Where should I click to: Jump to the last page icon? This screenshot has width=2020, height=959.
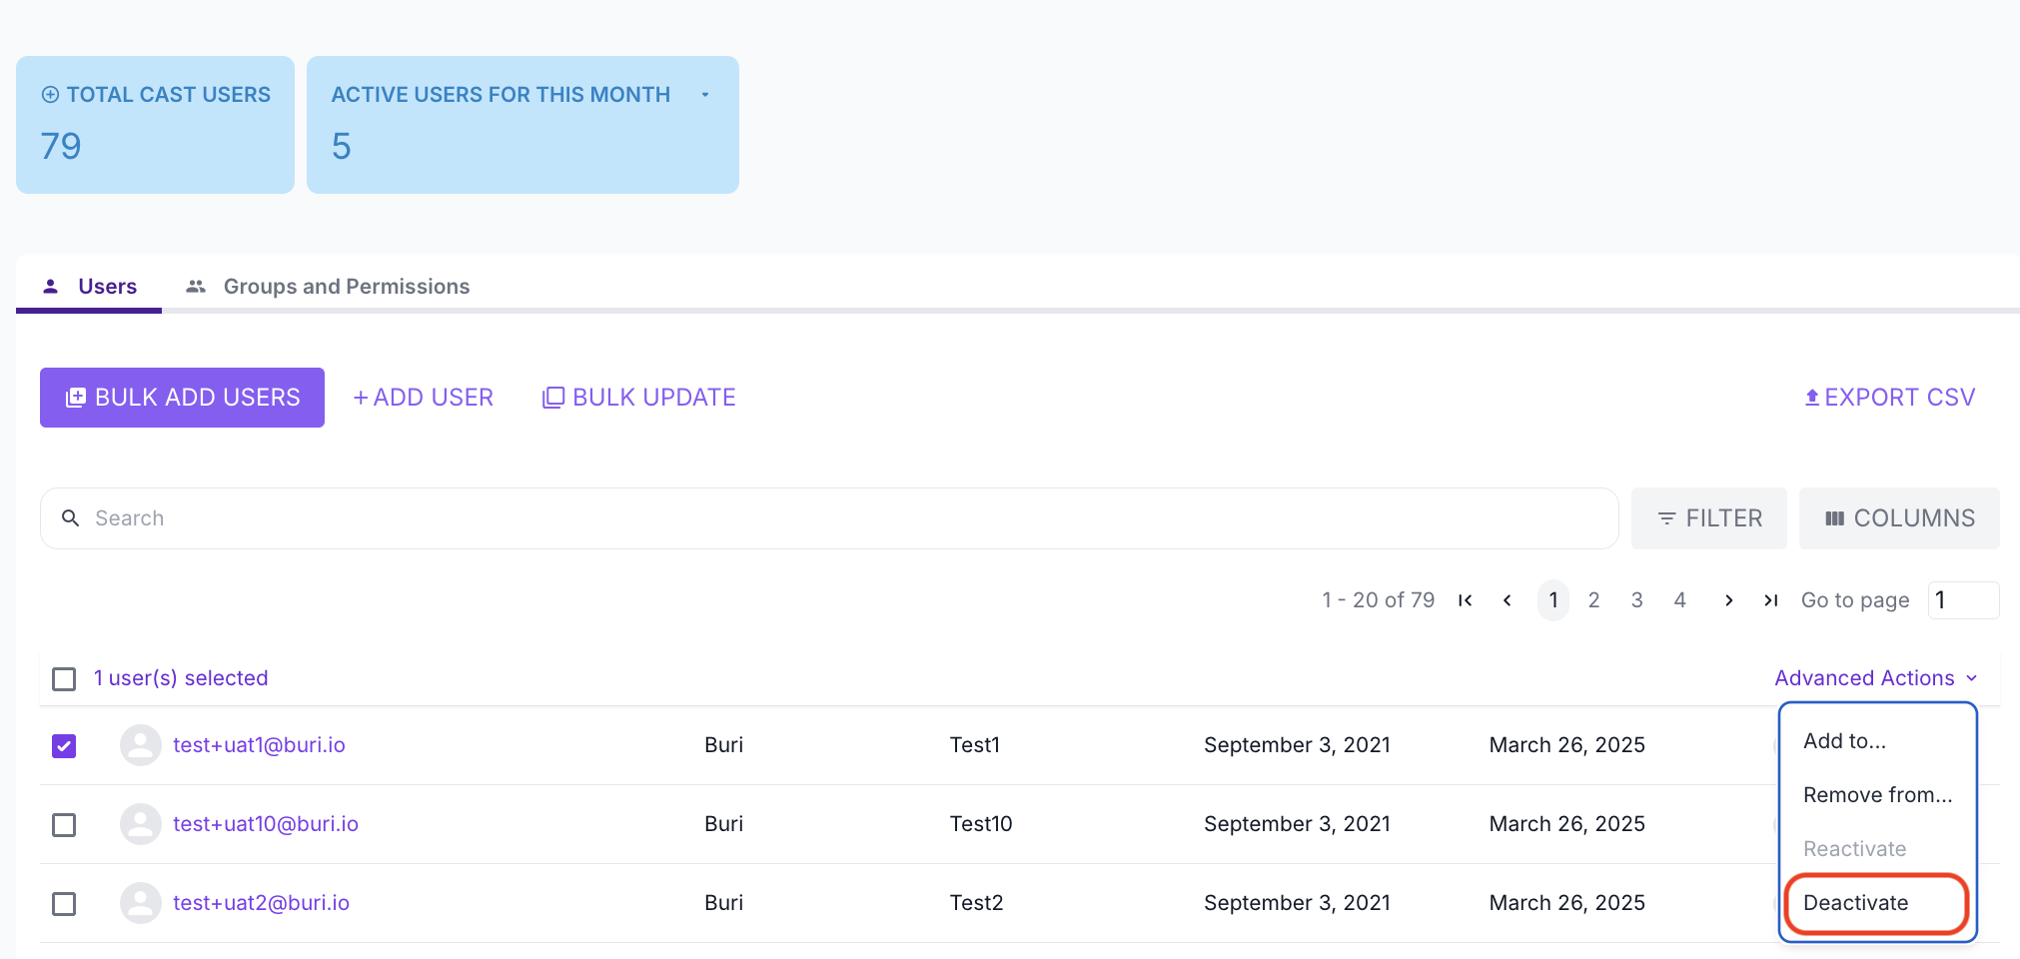tap(1771, 600)
